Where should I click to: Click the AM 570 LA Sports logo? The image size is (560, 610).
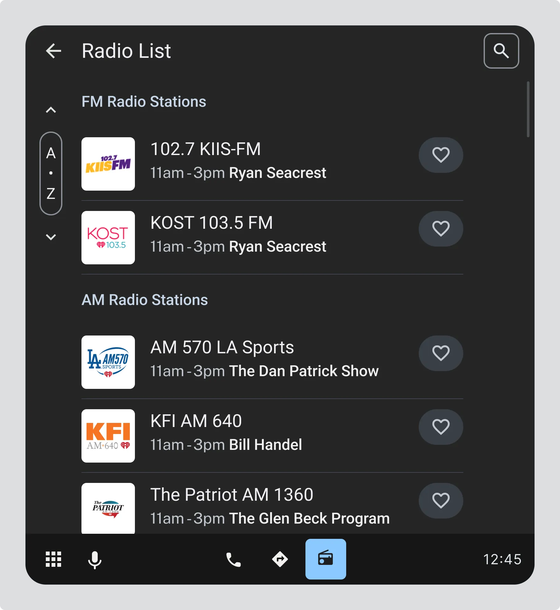[108, 362]
